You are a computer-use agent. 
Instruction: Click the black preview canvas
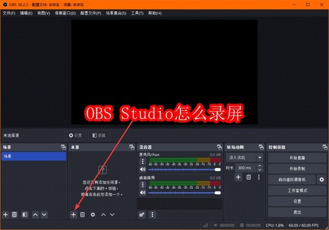(164, 72)
